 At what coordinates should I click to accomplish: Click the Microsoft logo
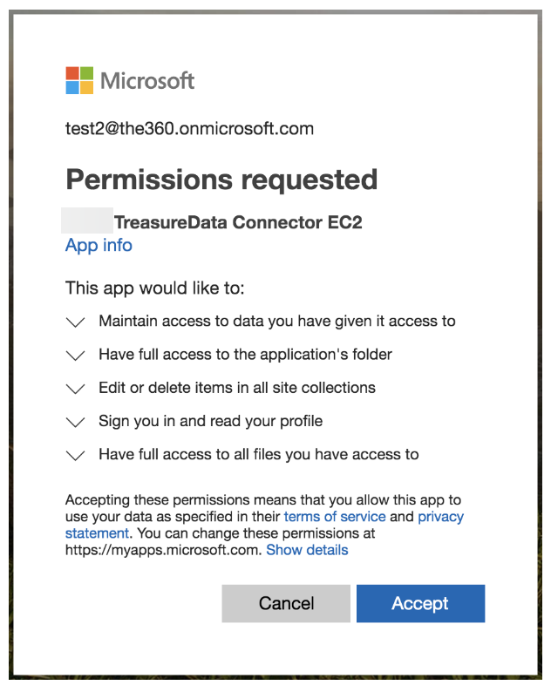[x=130, y=81]
